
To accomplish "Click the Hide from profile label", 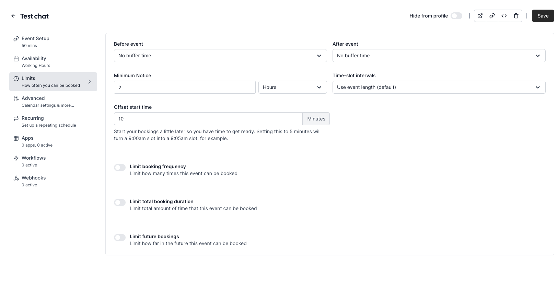I will (x=429, y=16).
